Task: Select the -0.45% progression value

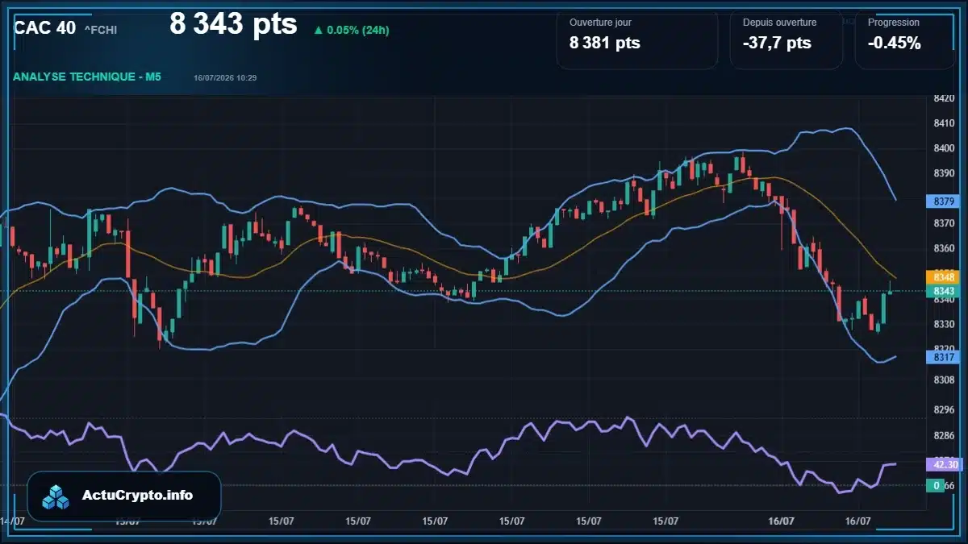Action: click(895, 44)
